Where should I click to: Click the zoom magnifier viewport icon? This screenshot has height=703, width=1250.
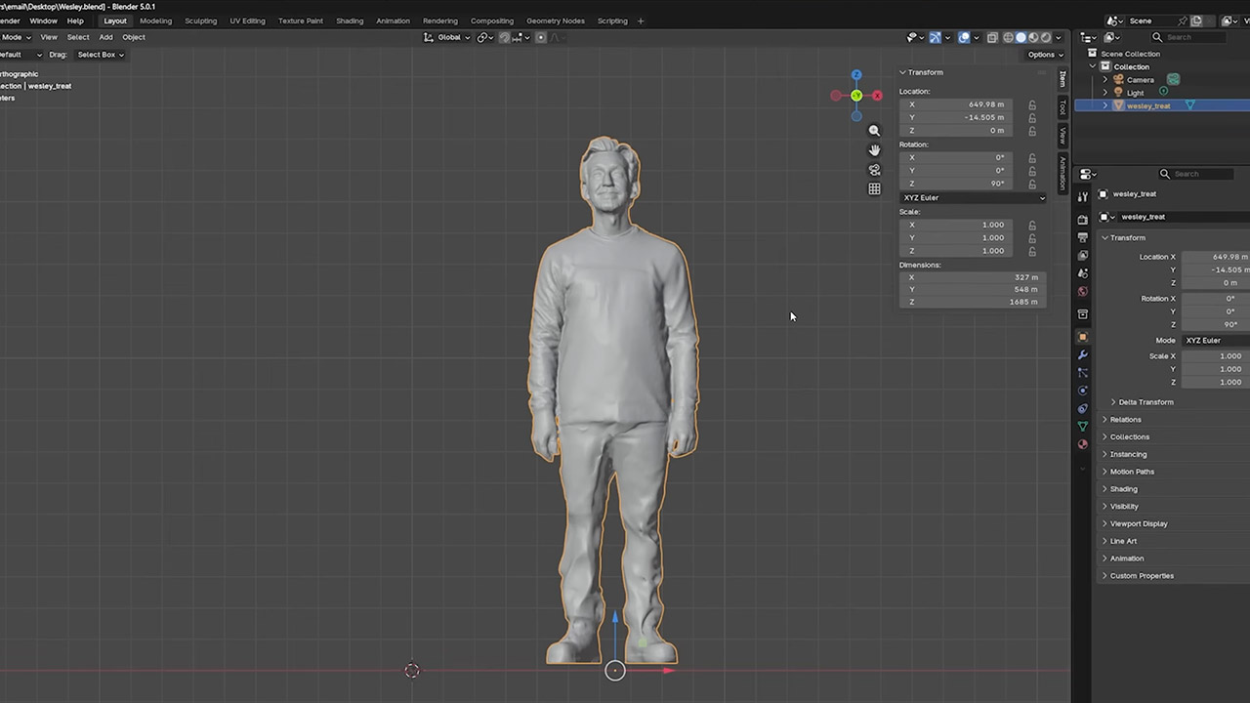[874, 131]
